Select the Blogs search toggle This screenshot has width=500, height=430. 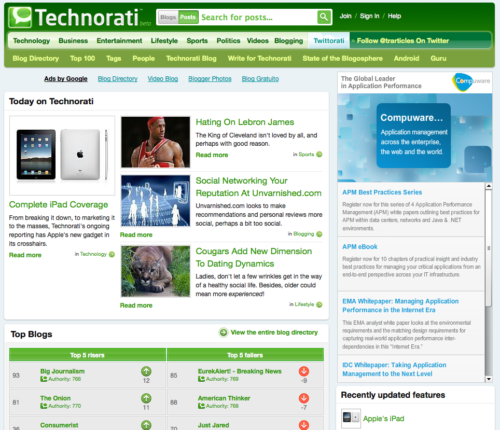click(x=168, y=17)
